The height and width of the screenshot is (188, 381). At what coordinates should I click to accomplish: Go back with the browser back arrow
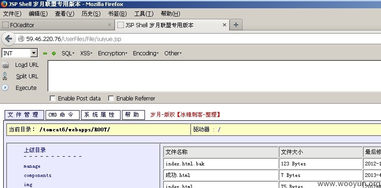pos(9,39)
